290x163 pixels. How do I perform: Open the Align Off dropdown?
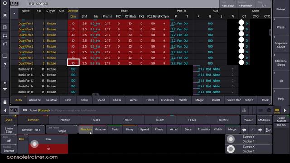pos(9,139)
